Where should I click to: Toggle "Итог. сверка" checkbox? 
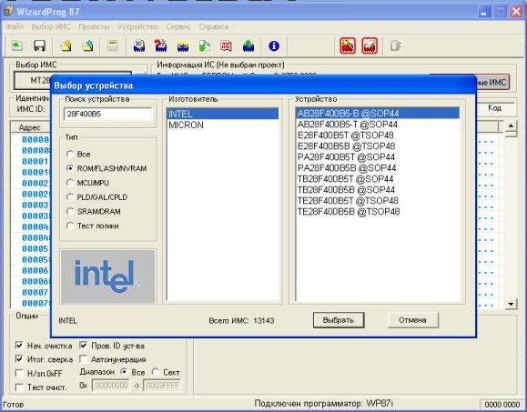19,359
